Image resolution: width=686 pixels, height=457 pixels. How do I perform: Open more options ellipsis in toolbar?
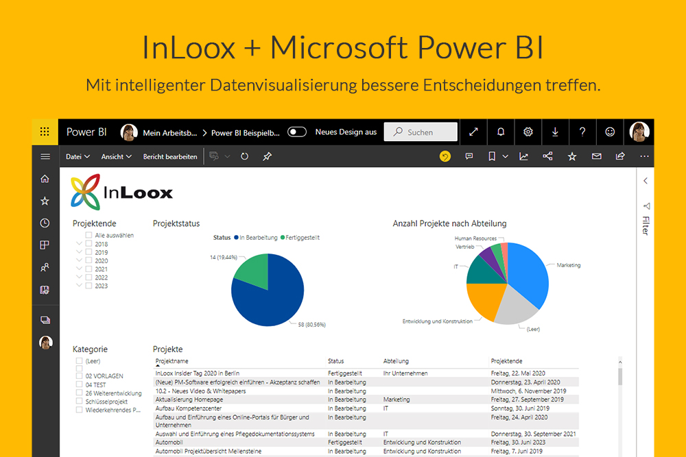coord(644,156)
